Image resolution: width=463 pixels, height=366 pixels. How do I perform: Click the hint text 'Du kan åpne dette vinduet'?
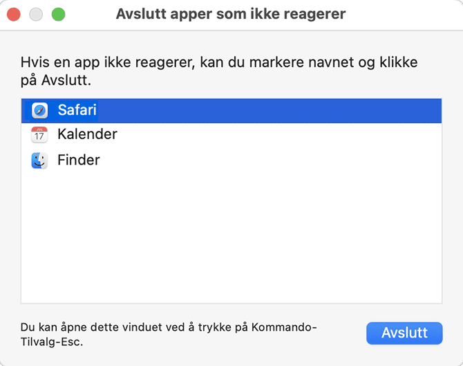169,334
